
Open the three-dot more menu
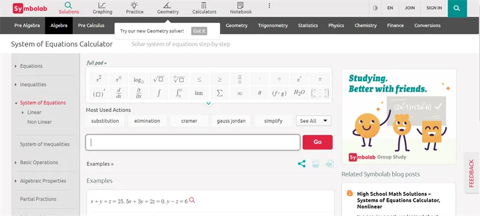pyautogui.click(x=269, y=6)
